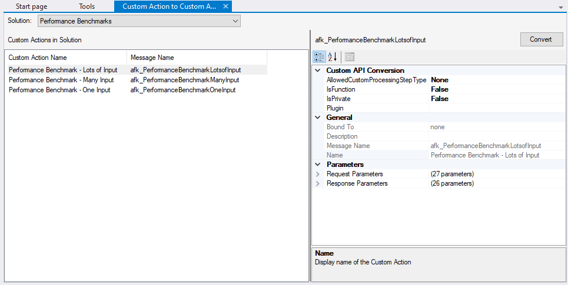This screenshot has width=568, height=285.
Task: Click the Property Pages icon
Action: click(350, 57)
